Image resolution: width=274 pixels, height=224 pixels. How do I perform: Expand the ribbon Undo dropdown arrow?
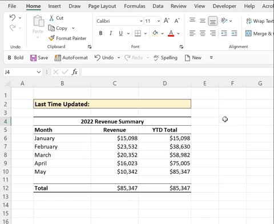(20, 18)
